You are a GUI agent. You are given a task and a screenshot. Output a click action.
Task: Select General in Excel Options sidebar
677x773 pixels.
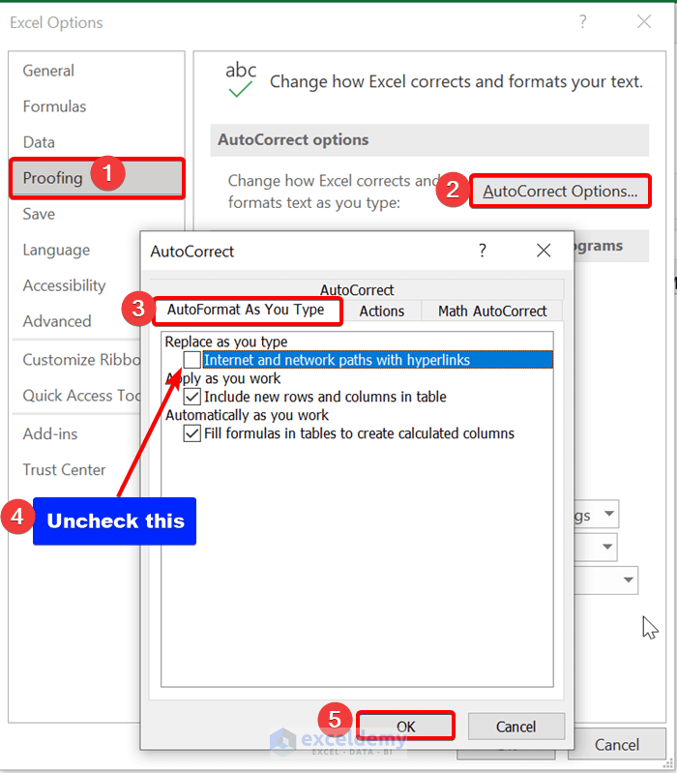(x=48, y=71)
